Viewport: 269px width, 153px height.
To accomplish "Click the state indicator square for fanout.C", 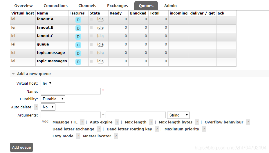I will (x=91, y=36).
